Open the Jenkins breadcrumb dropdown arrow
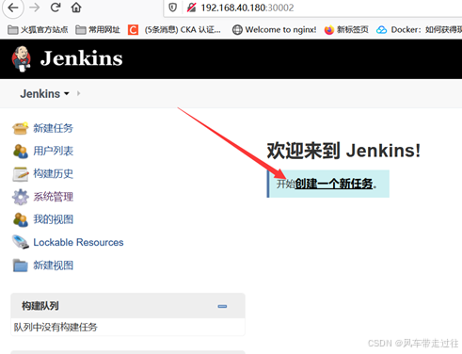 (x=67, y=93)
